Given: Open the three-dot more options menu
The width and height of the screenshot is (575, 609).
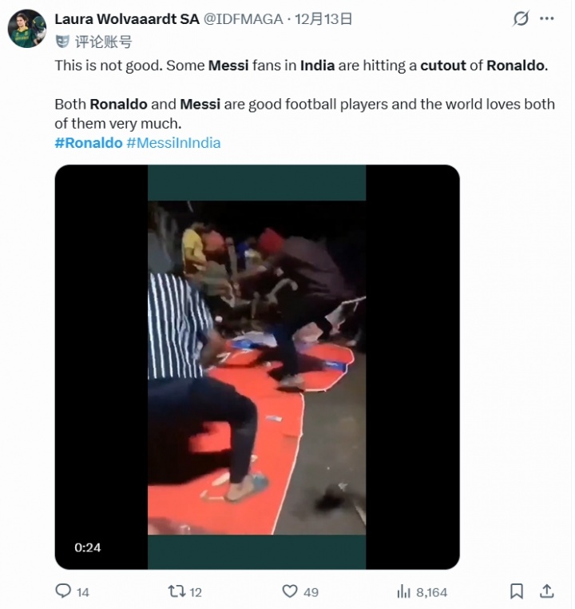Looking at the screenshot, I should click(x=547, y=18).
